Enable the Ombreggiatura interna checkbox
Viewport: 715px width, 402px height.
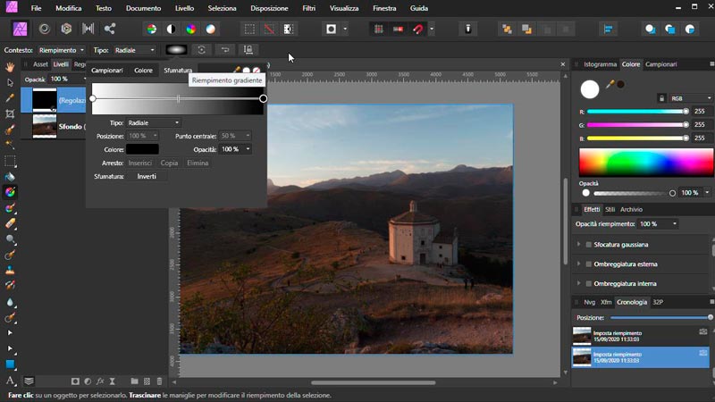point(589,283)
